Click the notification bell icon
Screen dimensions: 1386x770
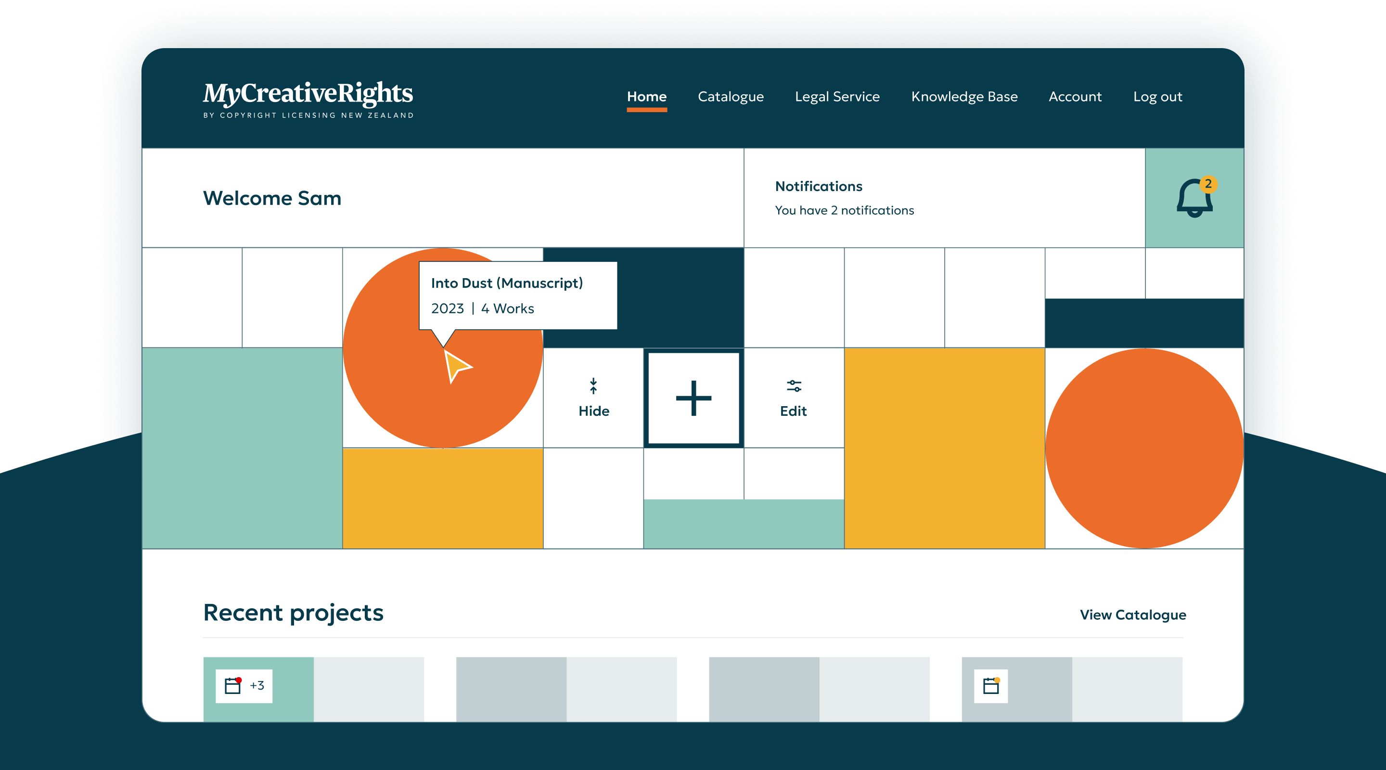tap(1194, 198)
